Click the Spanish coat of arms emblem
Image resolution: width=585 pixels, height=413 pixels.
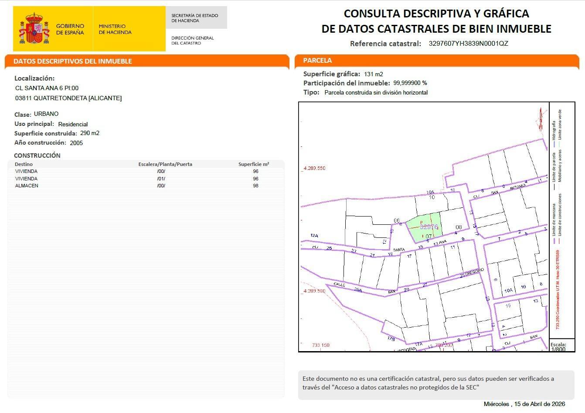34,29
